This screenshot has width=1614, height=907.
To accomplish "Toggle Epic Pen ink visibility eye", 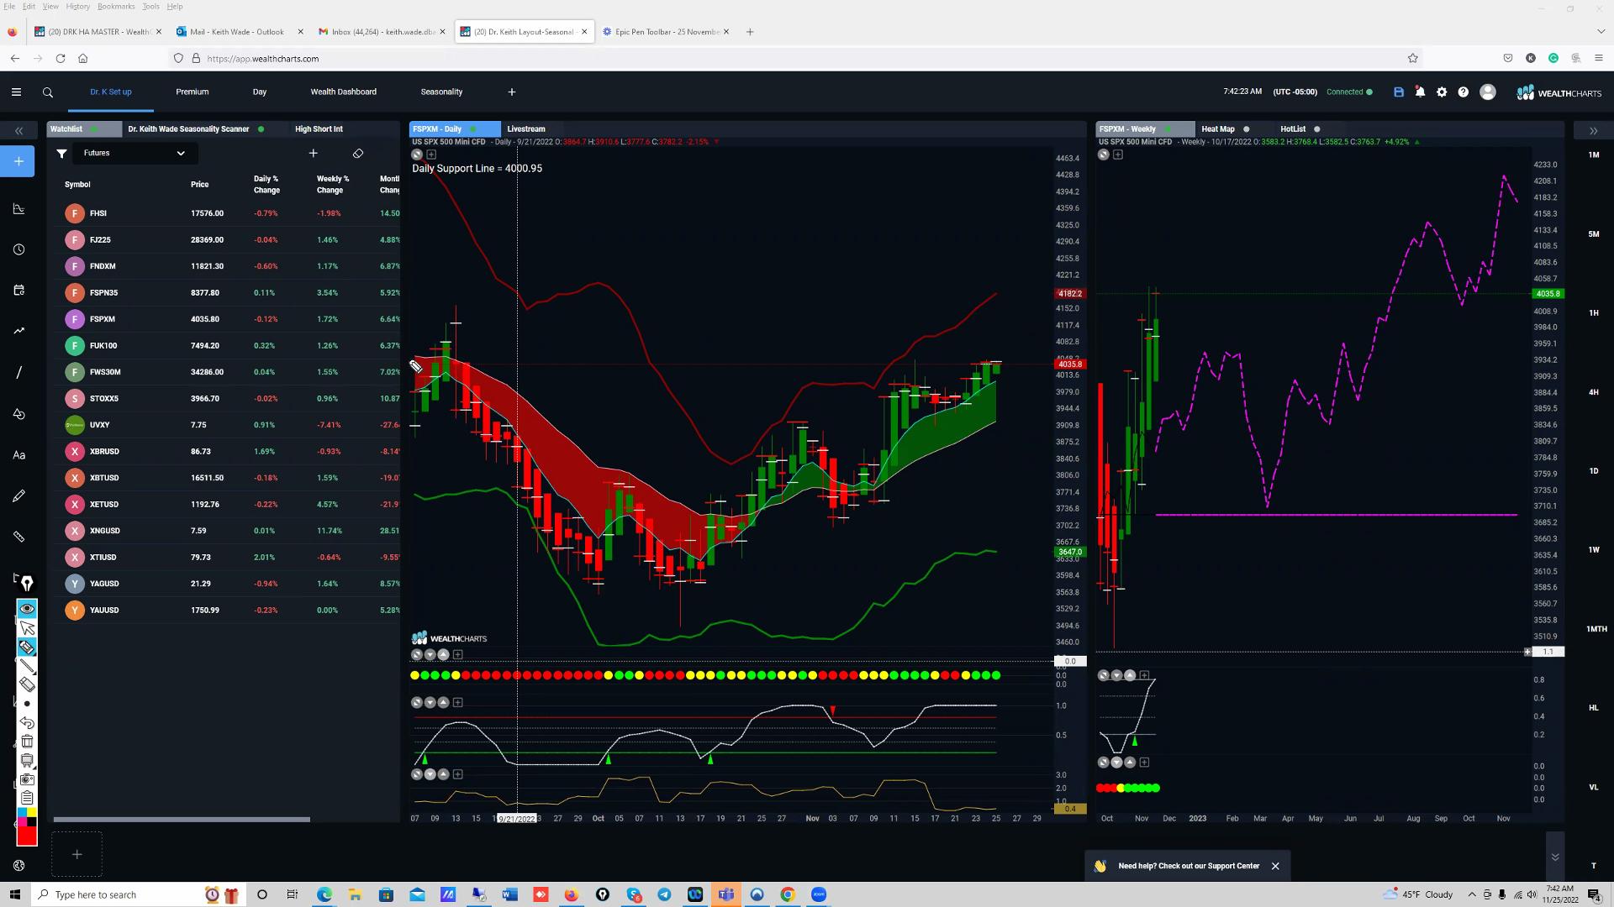I will coord(27,609).
